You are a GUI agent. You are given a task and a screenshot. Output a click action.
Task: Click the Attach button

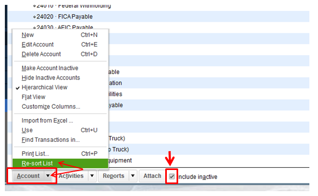(x=152, y=176)
